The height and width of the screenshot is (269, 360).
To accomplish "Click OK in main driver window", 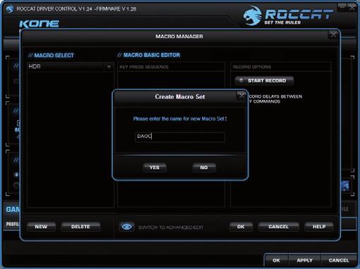I will (276, 261).
